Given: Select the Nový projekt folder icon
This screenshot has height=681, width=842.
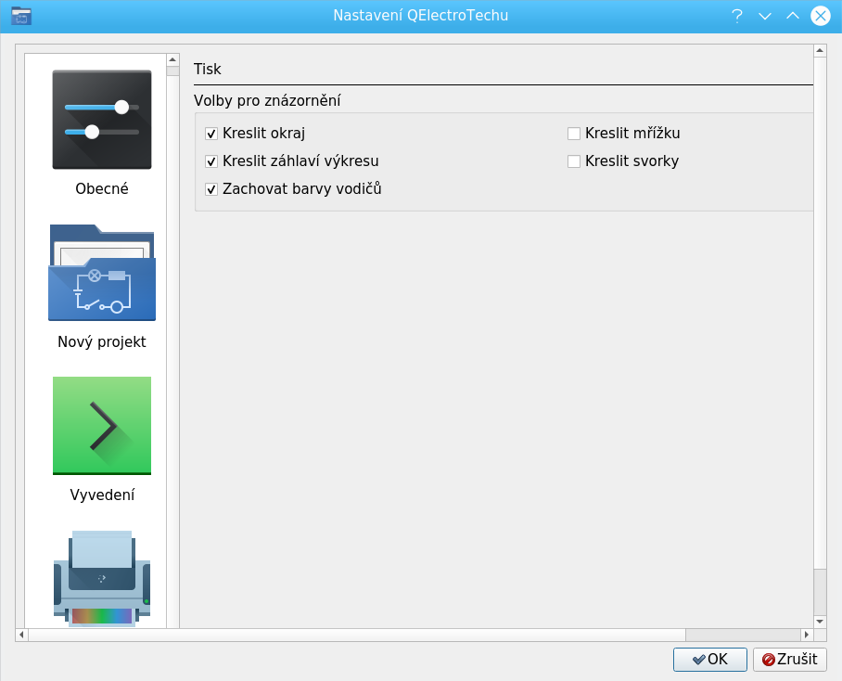Looking at the screenshot, I should point(102,273).
